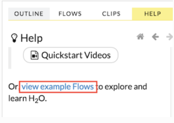Click the word 'Videos' on the Quickstart button
Screen dimensions: 174x123
(x=97, y=55)
